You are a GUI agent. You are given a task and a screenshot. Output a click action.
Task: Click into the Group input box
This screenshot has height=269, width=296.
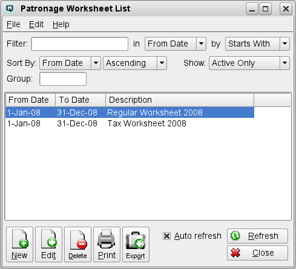click(63, 79)
